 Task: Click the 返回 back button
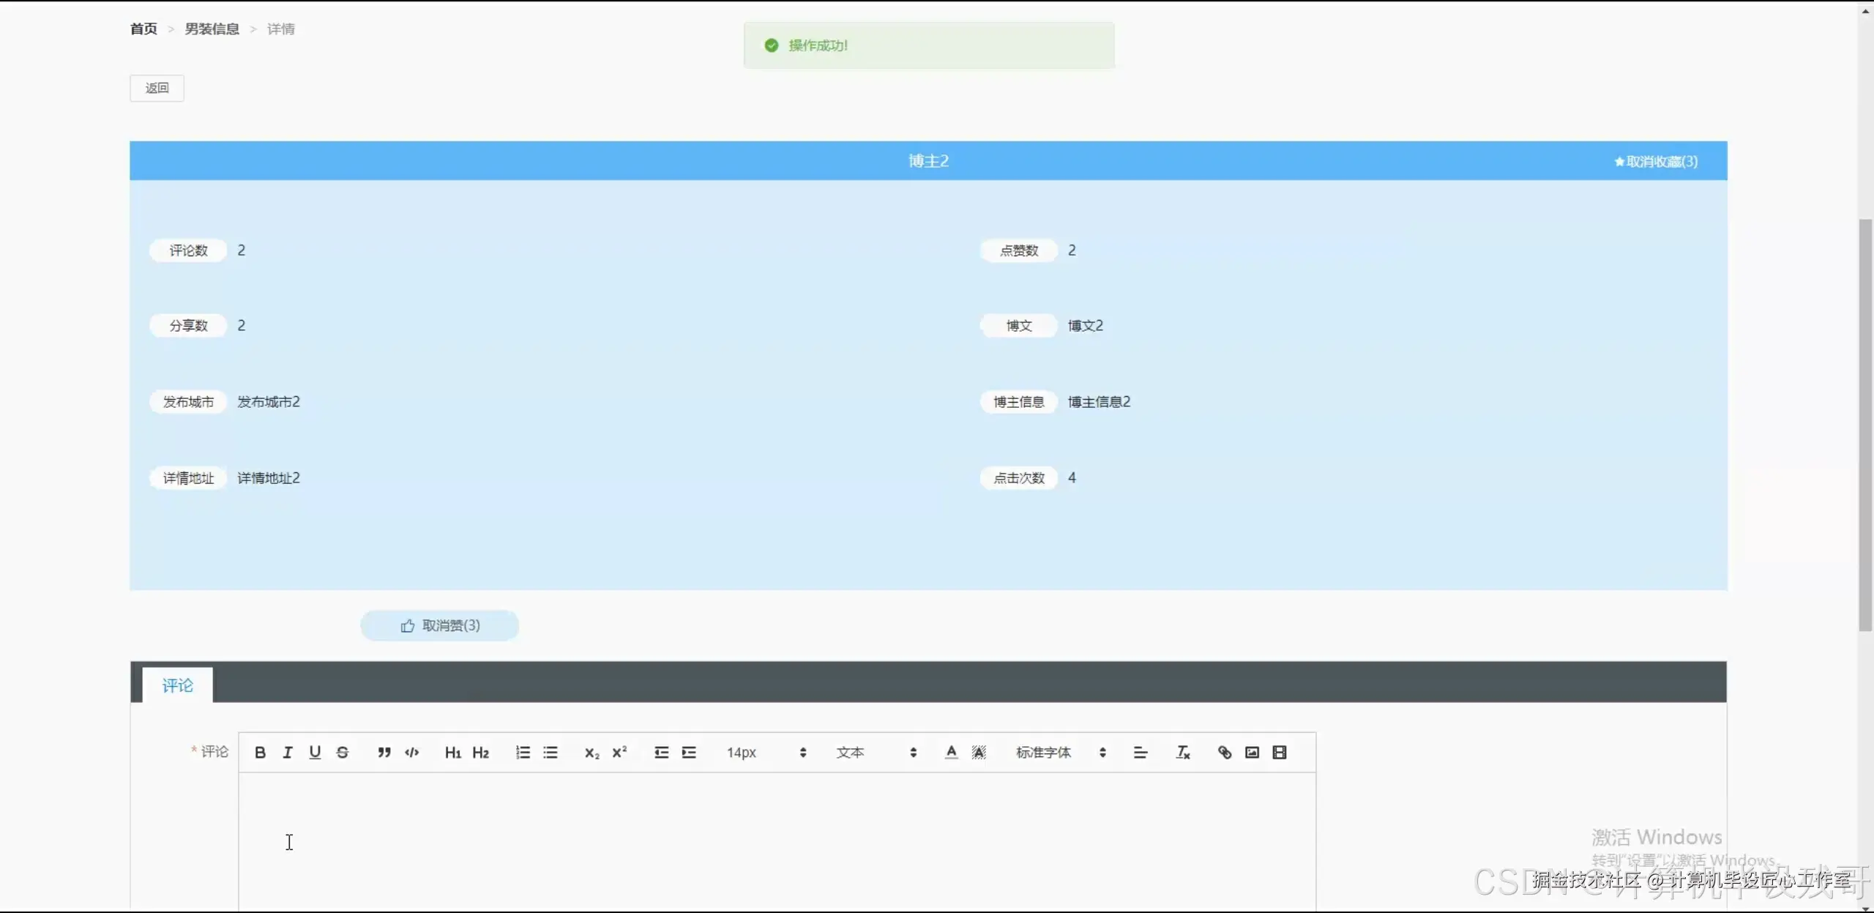(x=157, y=88)
